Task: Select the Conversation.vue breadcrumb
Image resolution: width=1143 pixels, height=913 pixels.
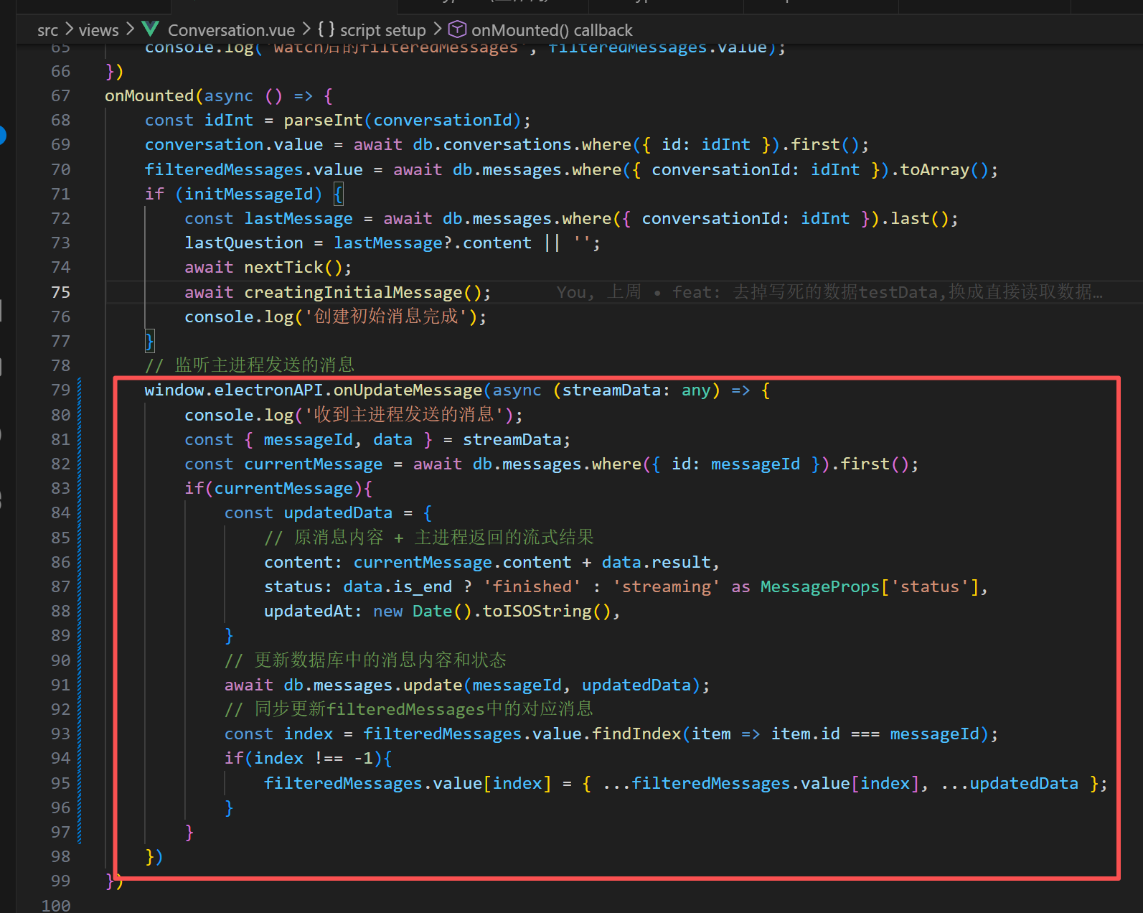Action: [x=231, y=30]
